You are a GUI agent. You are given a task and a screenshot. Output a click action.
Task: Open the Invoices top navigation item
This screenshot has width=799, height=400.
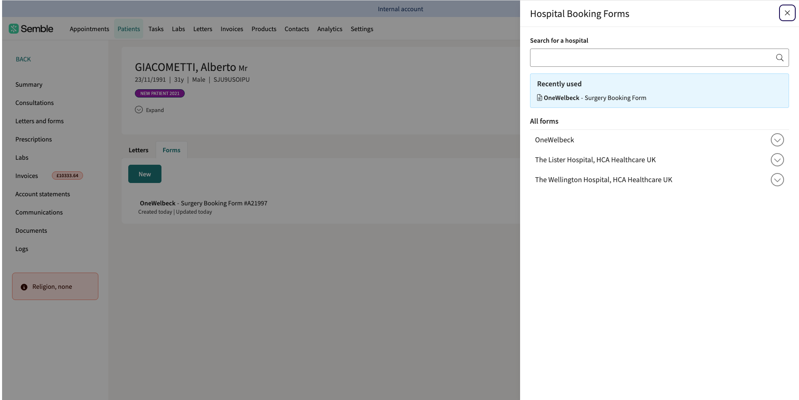click(232, 29)
